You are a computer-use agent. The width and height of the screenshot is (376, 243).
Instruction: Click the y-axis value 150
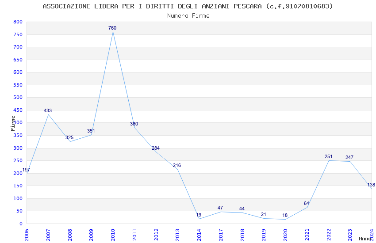(x=18, y=186)
